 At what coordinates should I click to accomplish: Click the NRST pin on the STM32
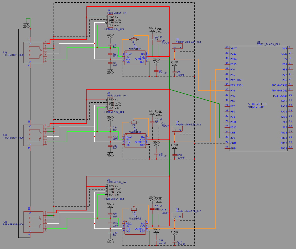(233, 133)
